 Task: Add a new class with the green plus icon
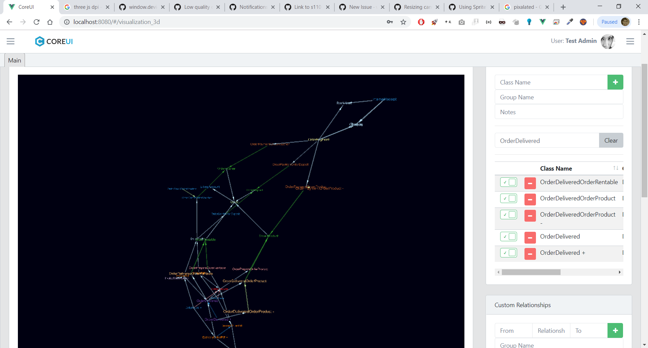[615, 82]
